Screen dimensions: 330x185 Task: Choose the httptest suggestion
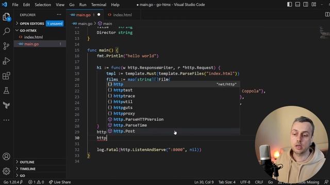(x=173, y=90)
